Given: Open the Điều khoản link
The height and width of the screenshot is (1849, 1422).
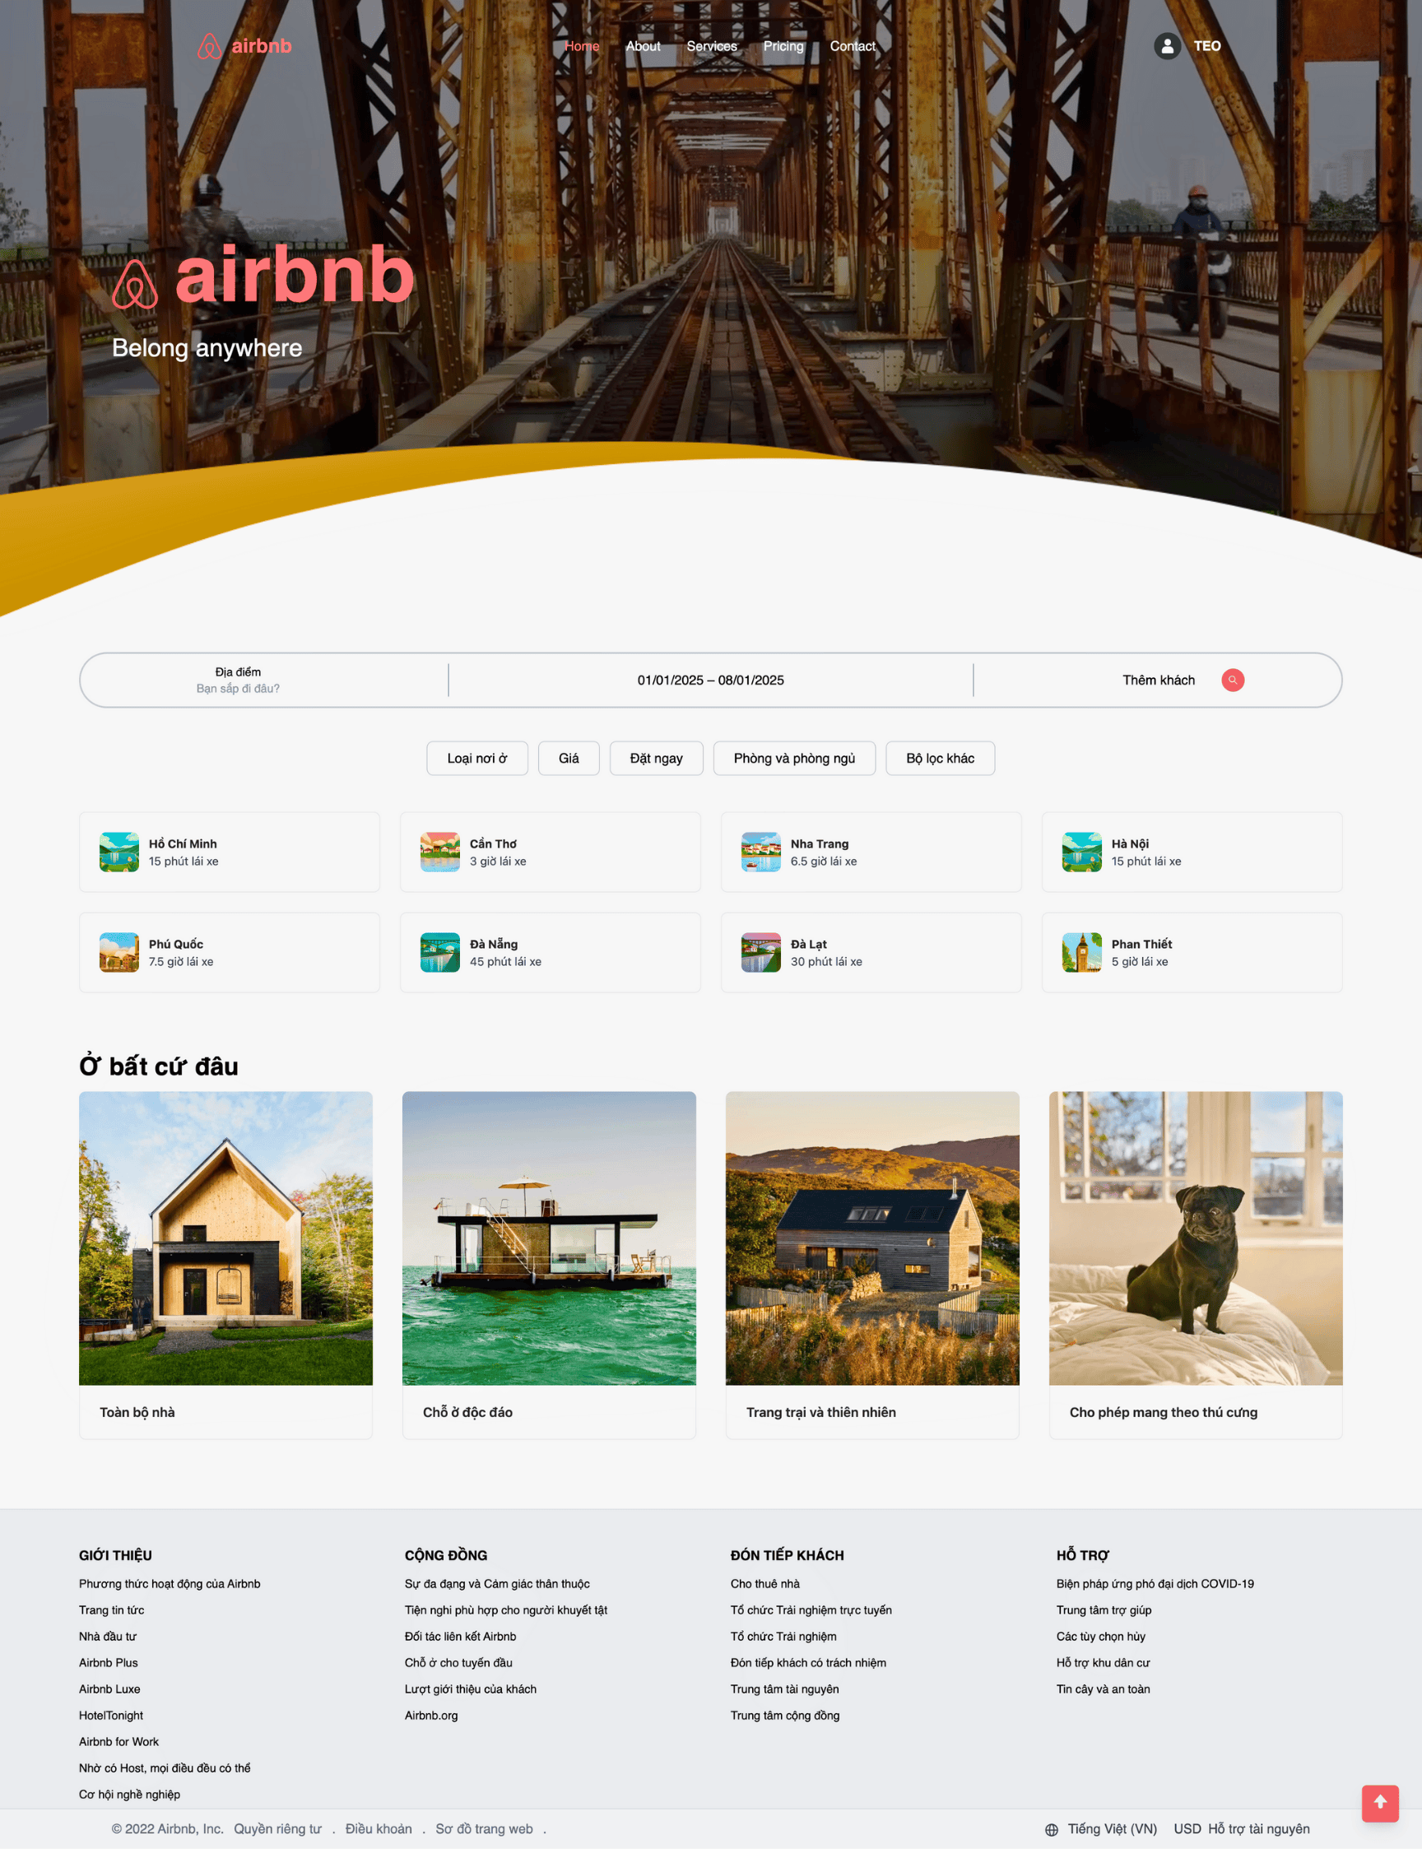Looking at the screenshot, I should click(379, 1828).
